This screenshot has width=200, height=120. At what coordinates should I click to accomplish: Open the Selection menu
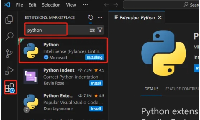tap(51, 5)
